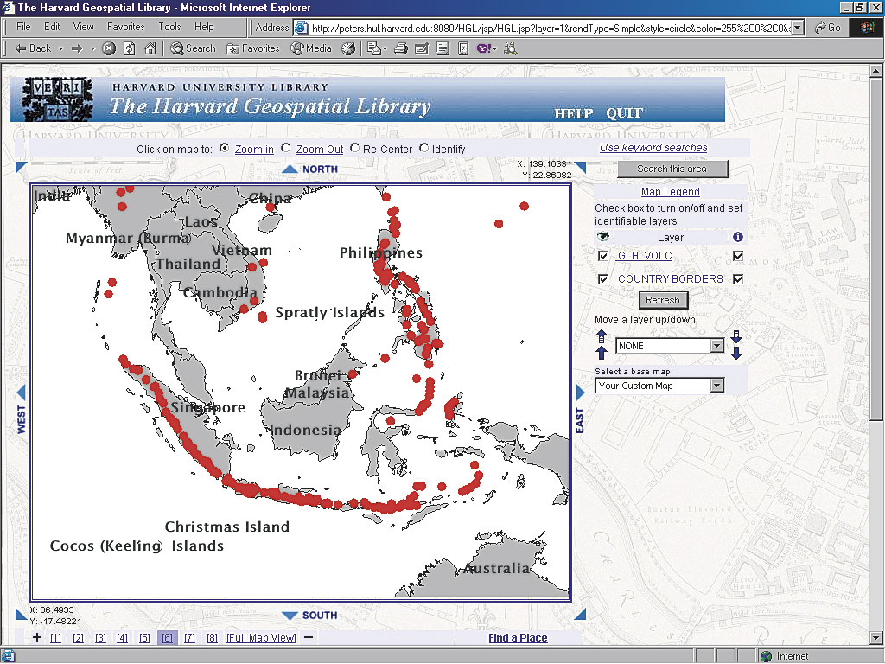Open the Map Legend link
The image size is (885, 664).
pos(670,192)
